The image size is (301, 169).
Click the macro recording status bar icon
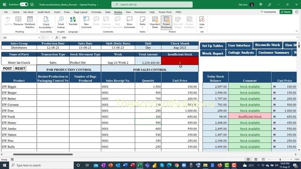12,160
